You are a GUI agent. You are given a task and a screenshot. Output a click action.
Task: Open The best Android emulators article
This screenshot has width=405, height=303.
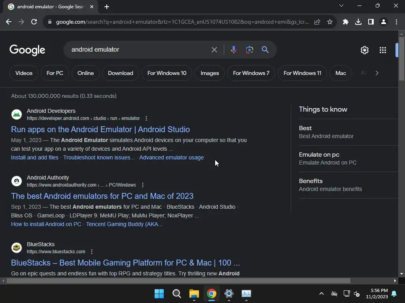pyautogui.click(x=102, y=196)
